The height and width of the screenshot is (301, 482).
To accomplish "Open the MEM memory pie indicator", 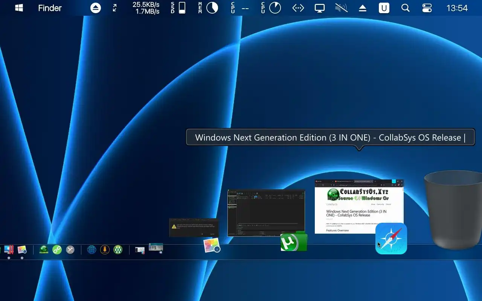I will tap(208, 8).
